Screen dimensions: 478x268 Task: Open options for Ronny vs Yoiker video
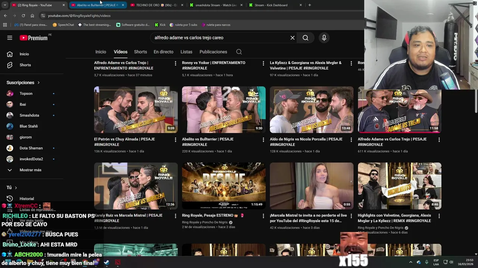point(263,63)
